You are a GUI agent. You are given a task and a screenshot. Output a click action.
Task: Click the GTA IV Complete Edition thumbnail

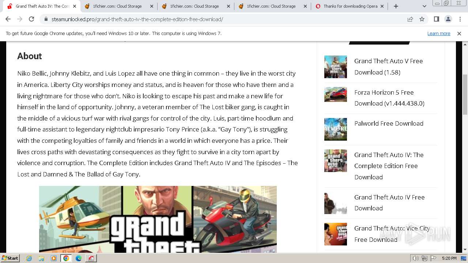pyautogui.click(x=335, y=161)
